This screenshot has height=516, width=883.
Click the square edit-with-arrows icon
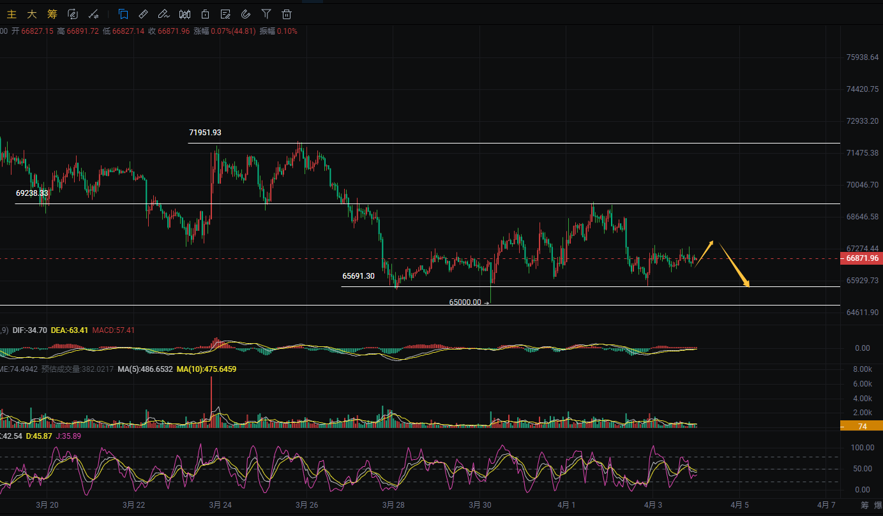click(73, 13)
